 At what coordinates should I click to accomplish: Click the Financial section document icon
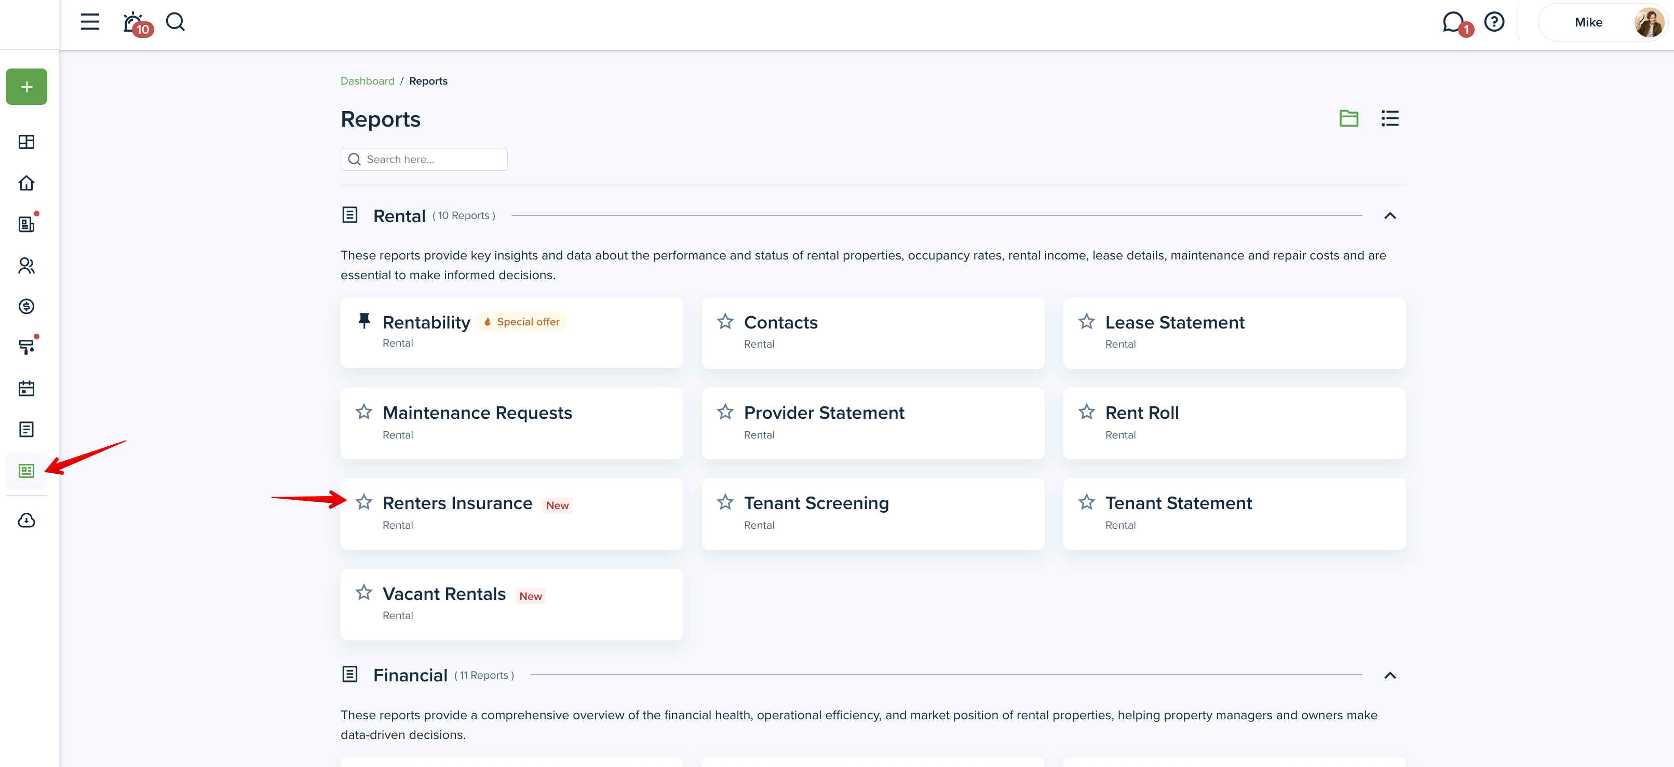(x=349, y=674)
